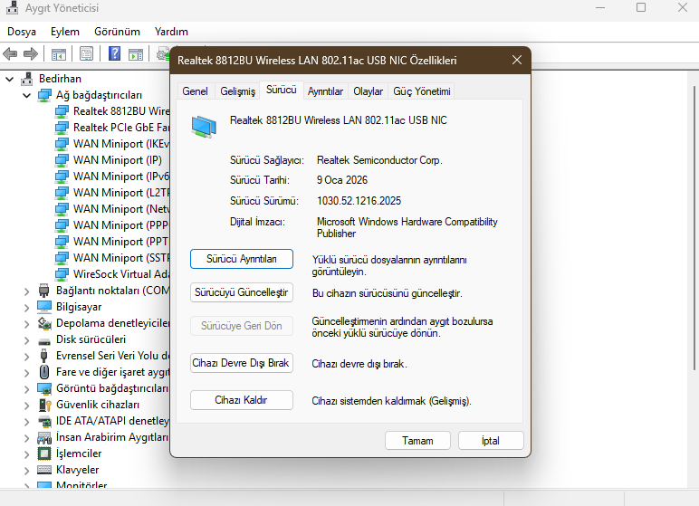The height and width of the screenshot is (506, 699).
Task: Switch to the Güç Yönetimi tab
Action: tap(421, 91)
